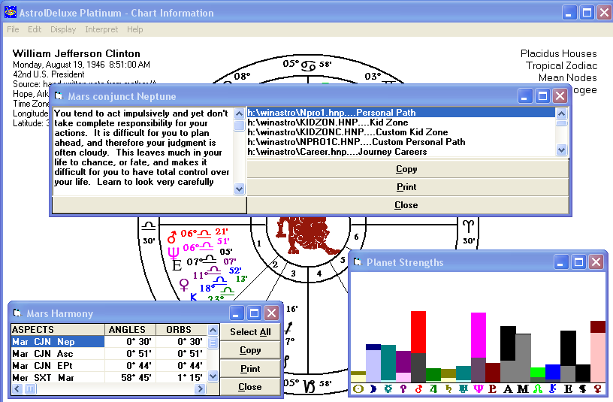Close the Mars conjunct Neptune interpretation via Close button
Viewport: 613px width, 402px height.
tap(407, 205)
